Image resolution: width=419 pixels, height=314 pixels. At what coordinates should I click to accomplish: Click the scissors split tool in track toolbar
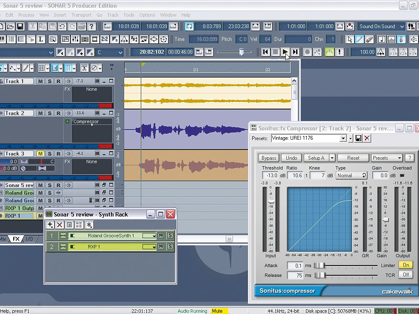point(84,68)
